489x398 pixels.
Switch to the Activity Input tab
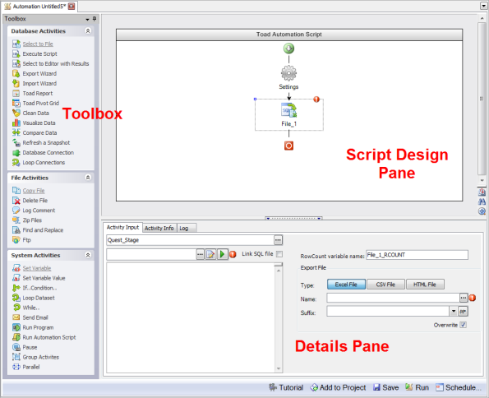pyautogui.click(x=122, y=227)
